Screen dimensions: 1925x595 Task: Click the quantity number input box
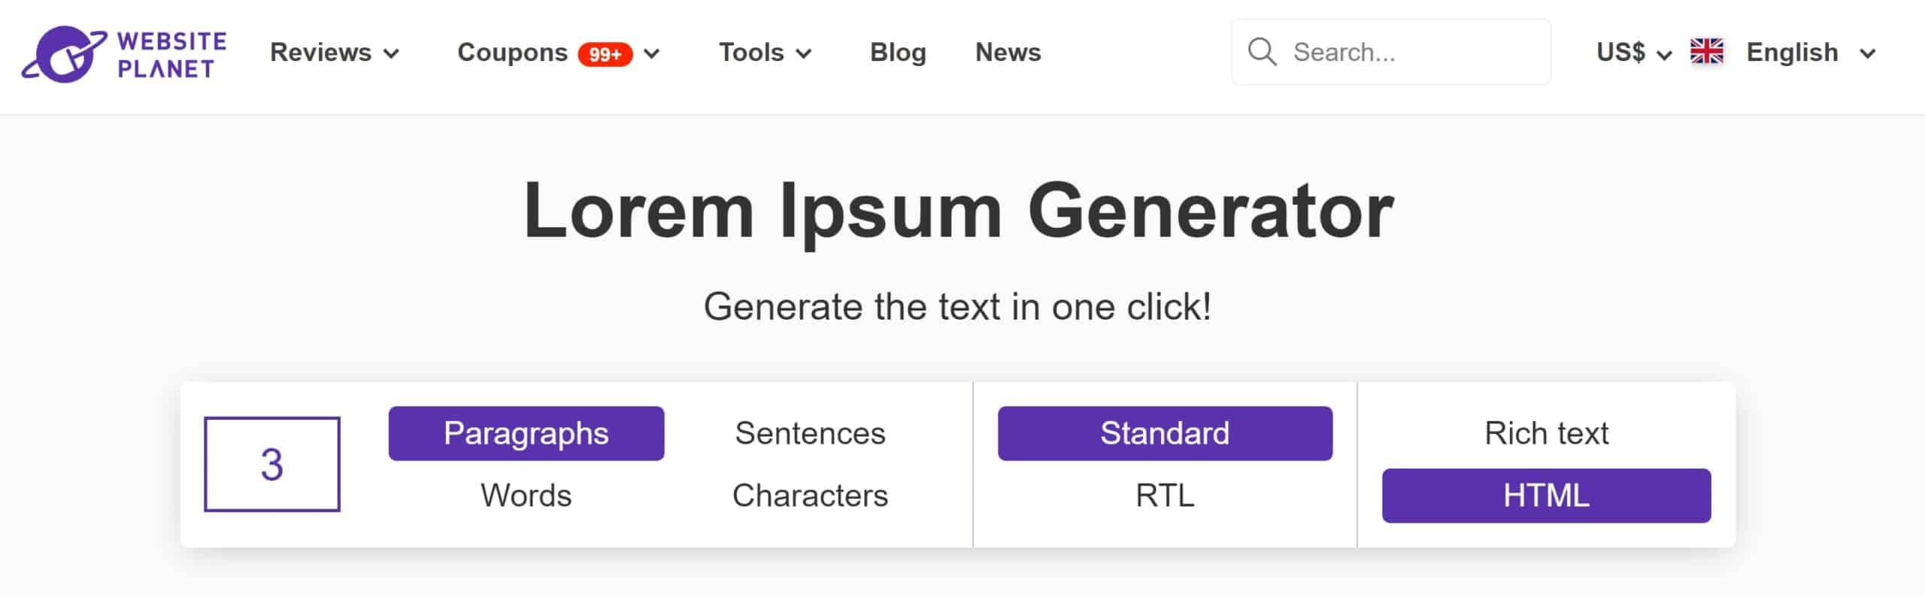(271, 464)
